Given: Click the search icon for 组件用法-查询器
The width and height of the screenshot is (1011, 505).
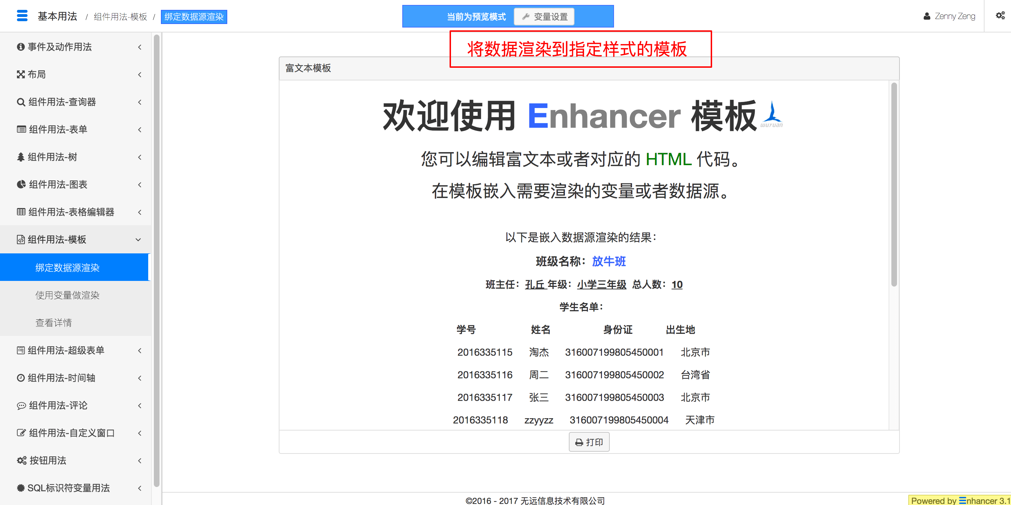Looking at the screenshot, I should coord(21,102).
